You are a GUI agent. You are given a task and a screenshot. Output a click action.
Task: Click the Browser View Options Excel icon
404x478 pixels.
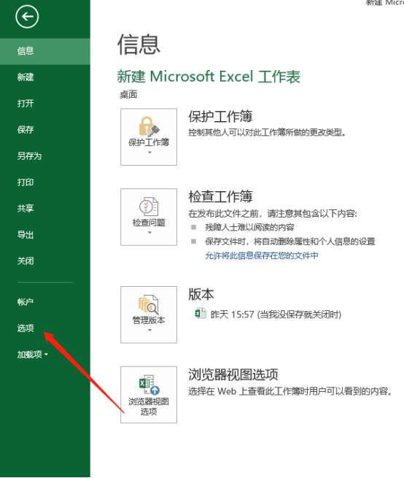(149, 385)
